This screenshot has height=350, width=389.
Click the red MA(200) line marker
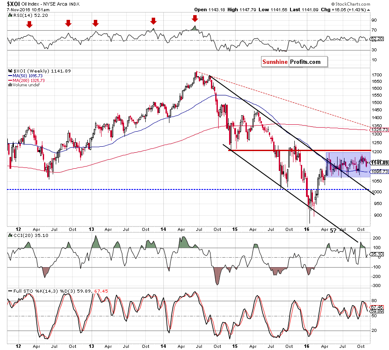(10, 81)
